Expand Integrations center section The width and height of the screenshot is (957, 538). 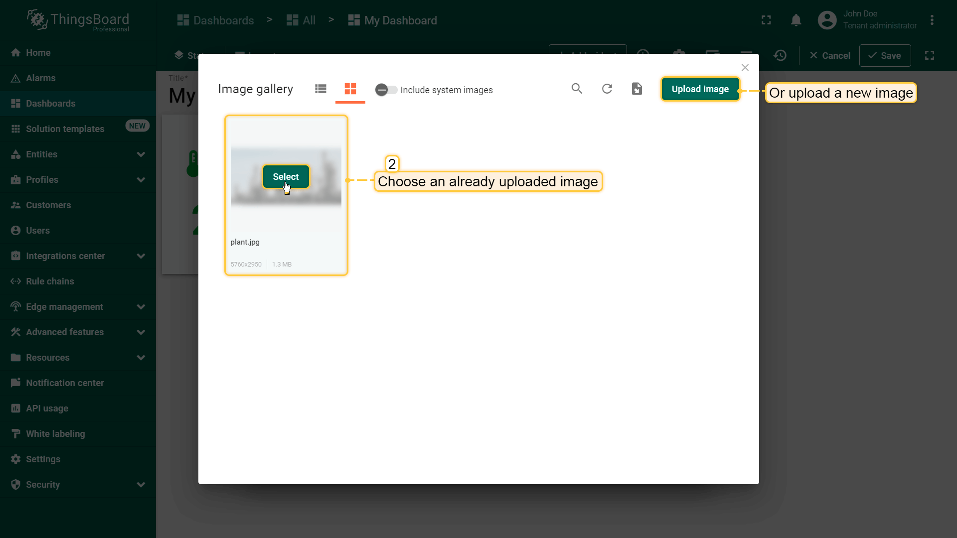click(x=141, y=256)
